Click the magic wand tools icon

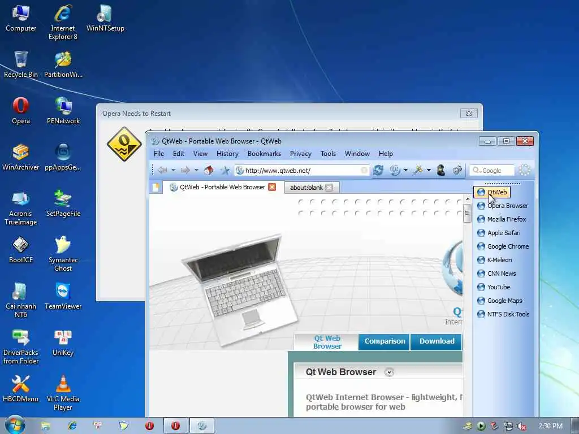pyautogui.click(x=418, y=170)
